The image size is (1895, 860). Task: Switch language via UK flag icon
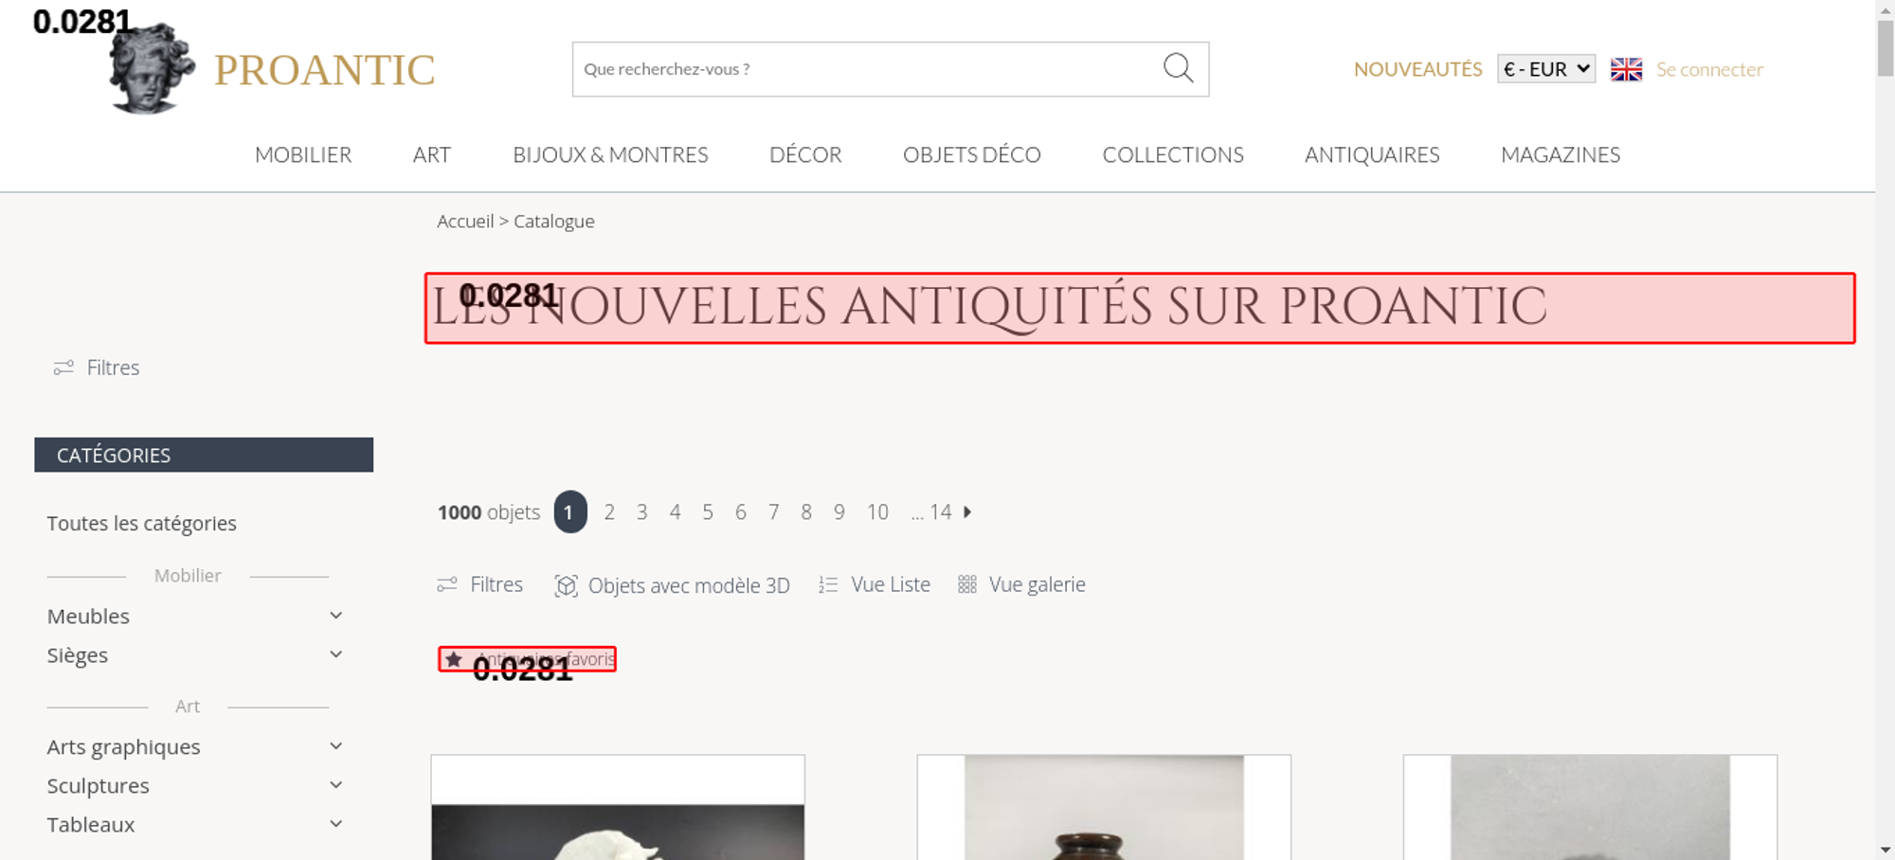(x=1626, y=69)
